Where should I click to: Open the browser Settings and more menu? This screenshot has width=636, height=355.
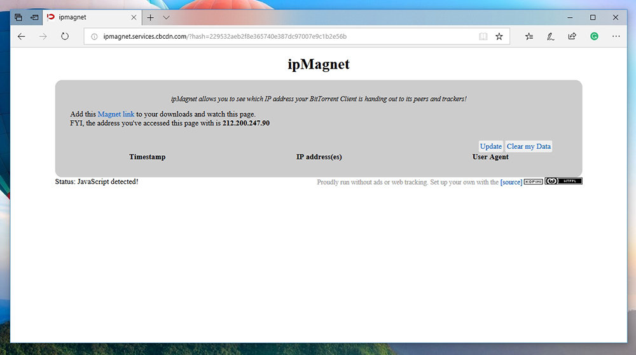point(616,36)
